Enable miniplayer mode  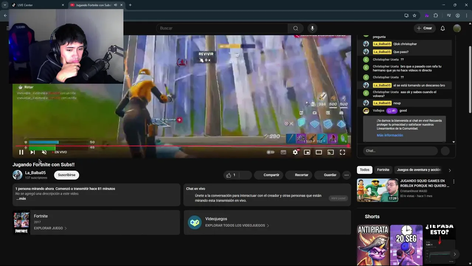tap(307, 152)
